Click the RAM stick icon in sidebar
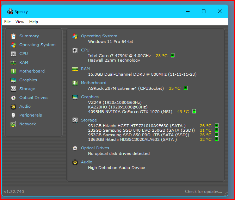The height and width of the screenshot is (200, 235). (13, 62)
